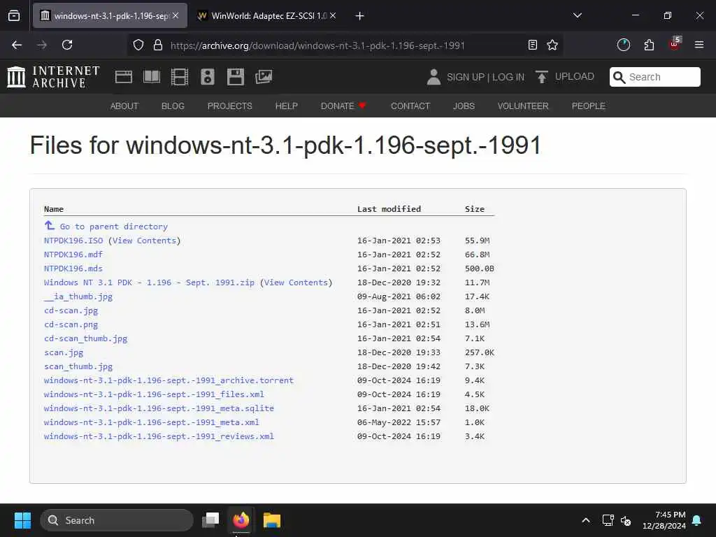View Contents of NTPDK196.ISO

(144, 241)
